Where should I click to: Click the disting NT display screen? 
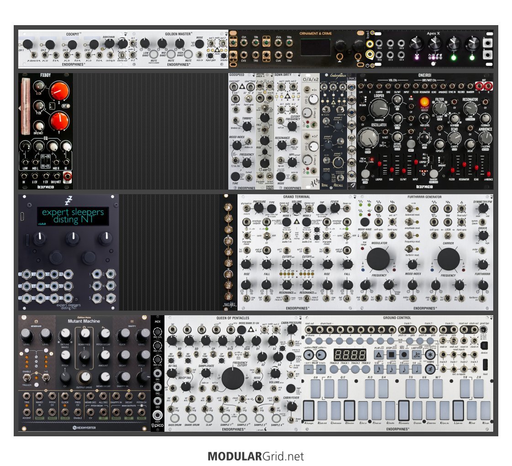(73, 216)
